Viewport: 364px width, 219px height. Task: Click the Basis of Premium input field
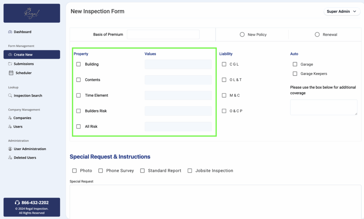coord(163,35)
